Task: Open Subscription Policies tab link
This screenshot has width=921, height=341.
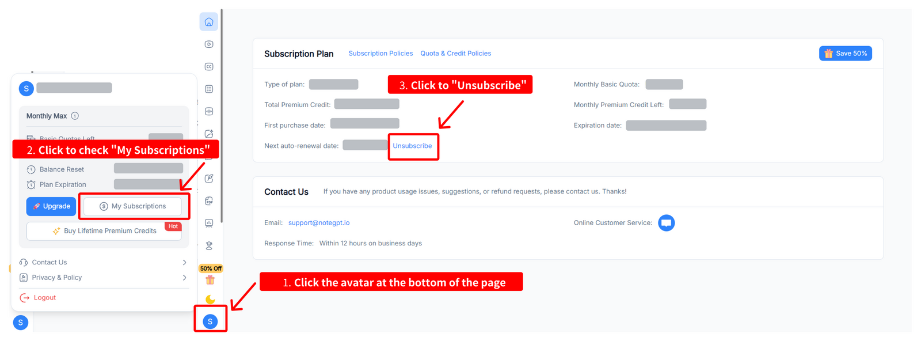Action: click(x=380, y=54)
